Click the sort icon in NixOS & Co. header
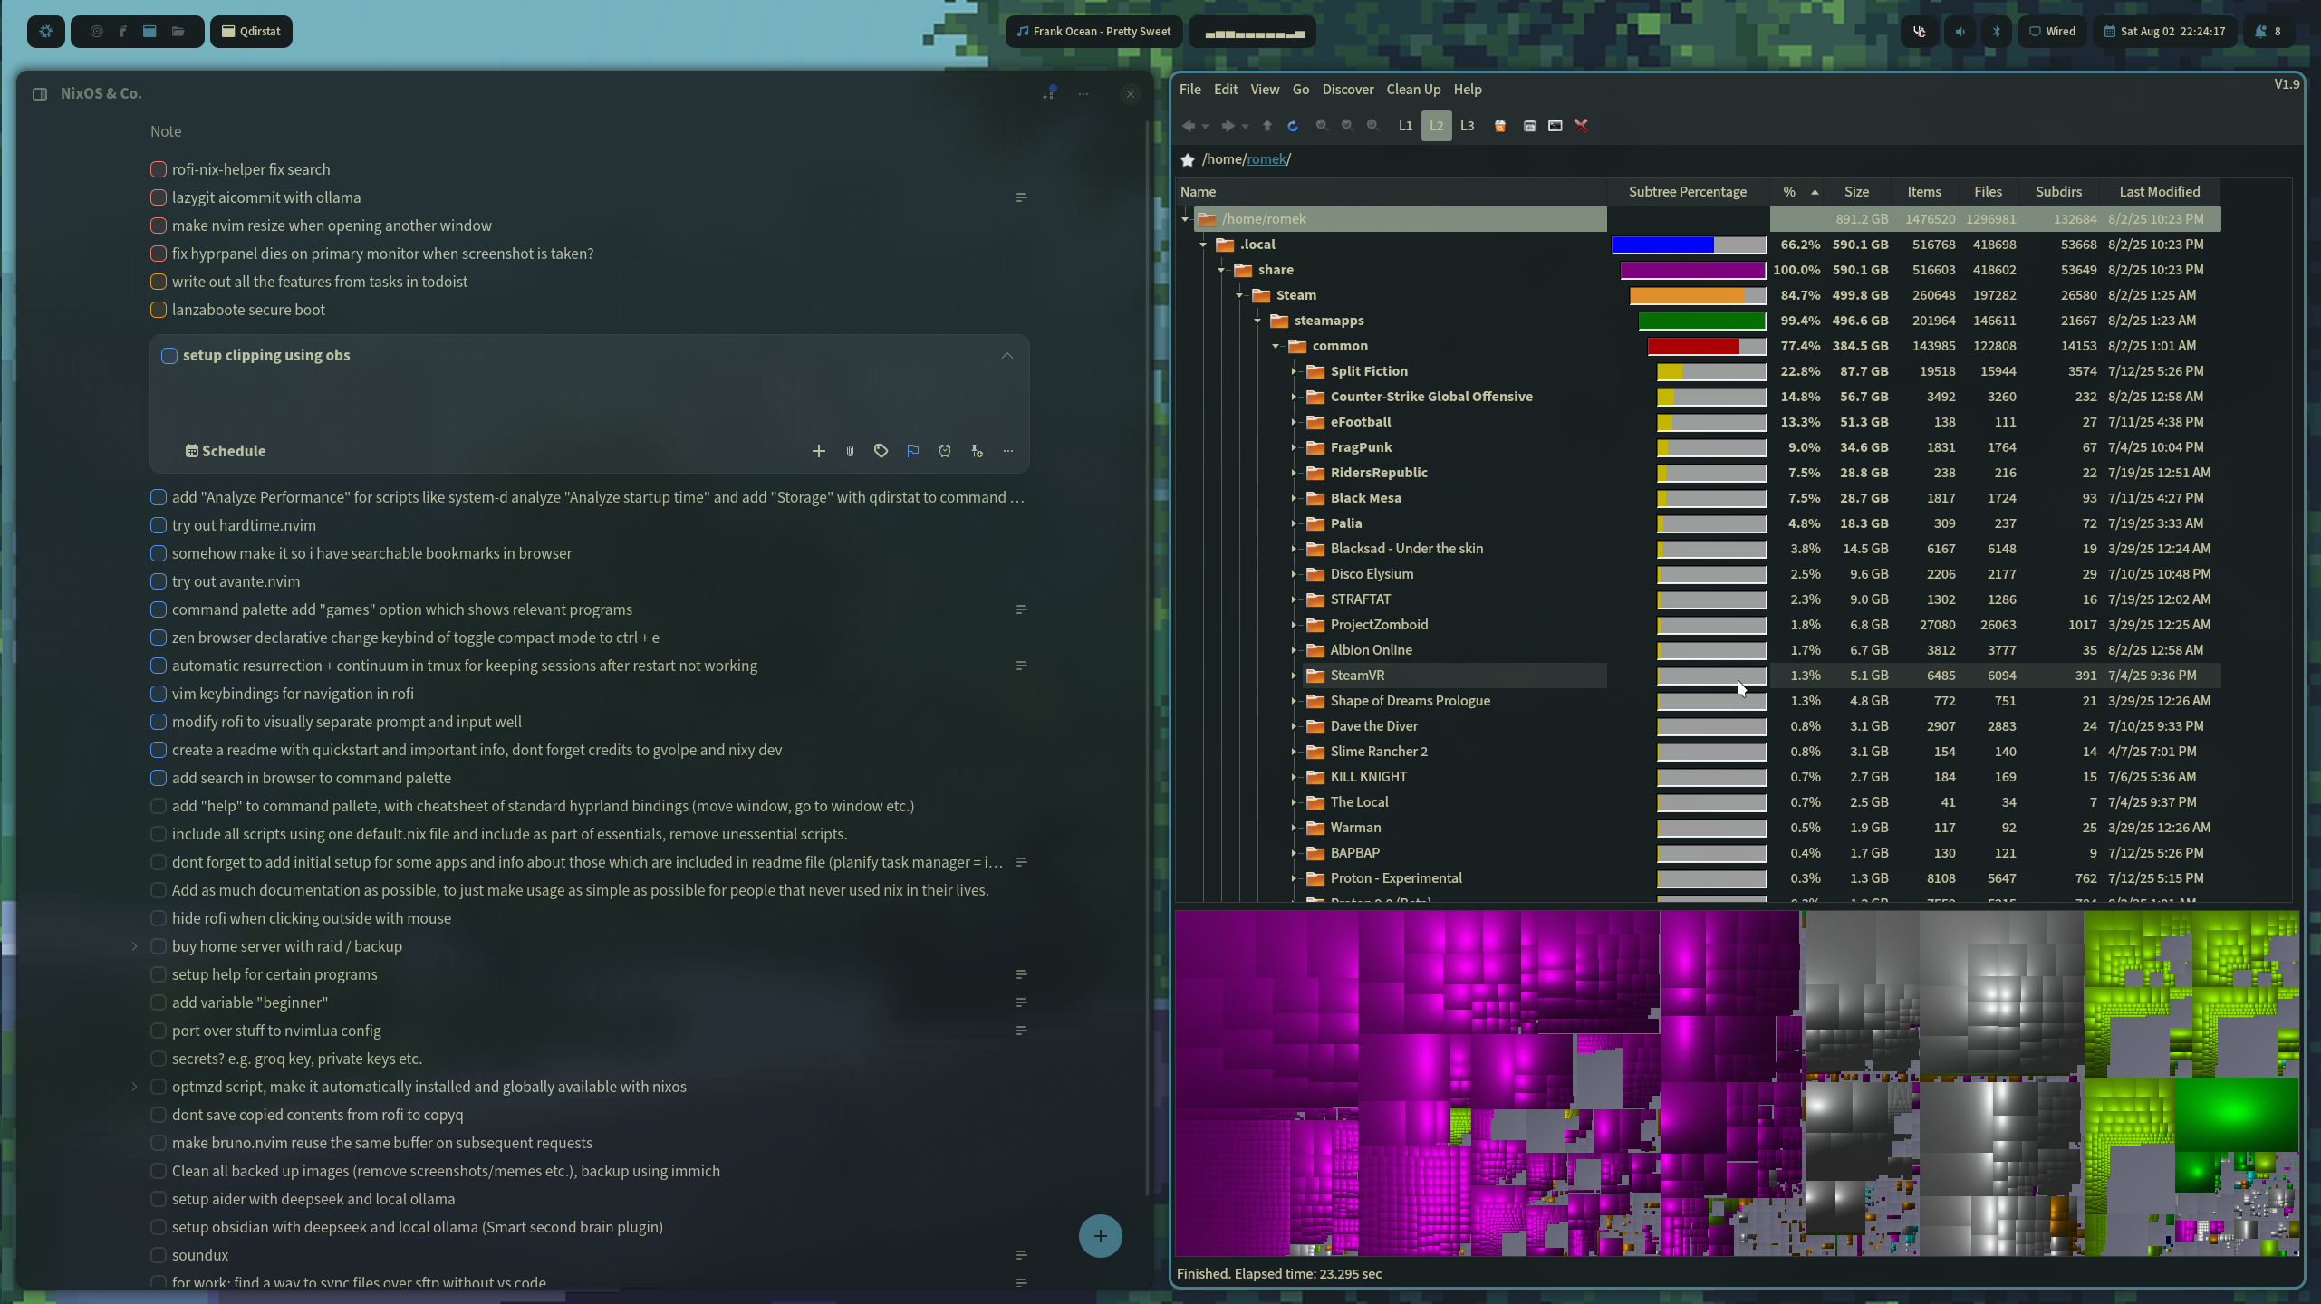Image resolution: width=2321 pixels, height=1304 pixels. click(x=1049, y=93)
